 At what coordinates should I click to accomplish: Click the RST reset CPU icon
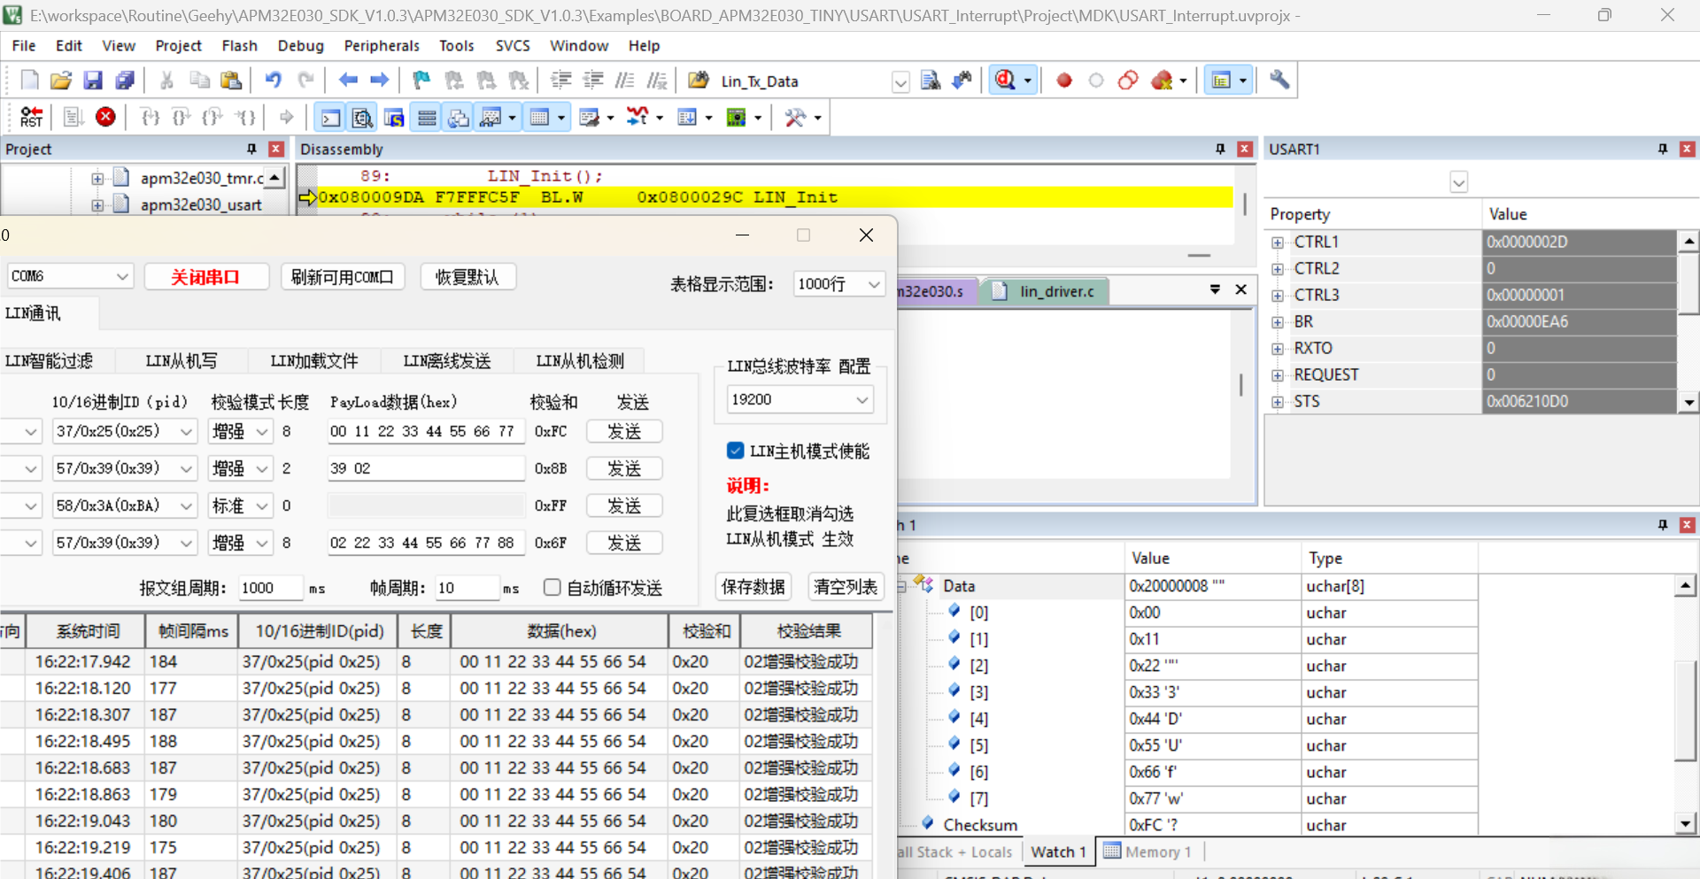pyautogui.click(x=31, y=117)
